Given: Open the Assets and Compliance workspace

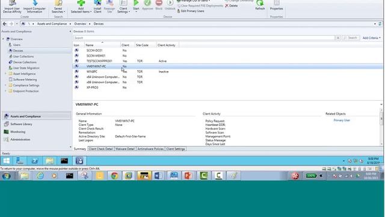Looking at the screenshot, I should [x=37, y=116].
